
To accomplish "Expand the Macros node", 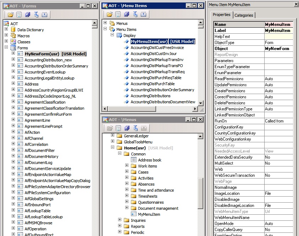I will coord(6,35).
